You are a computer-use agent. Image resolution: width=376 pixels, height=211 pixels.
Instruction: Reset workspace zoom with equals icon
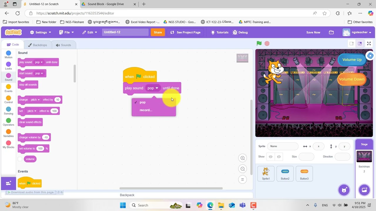(x=243, y=179)
